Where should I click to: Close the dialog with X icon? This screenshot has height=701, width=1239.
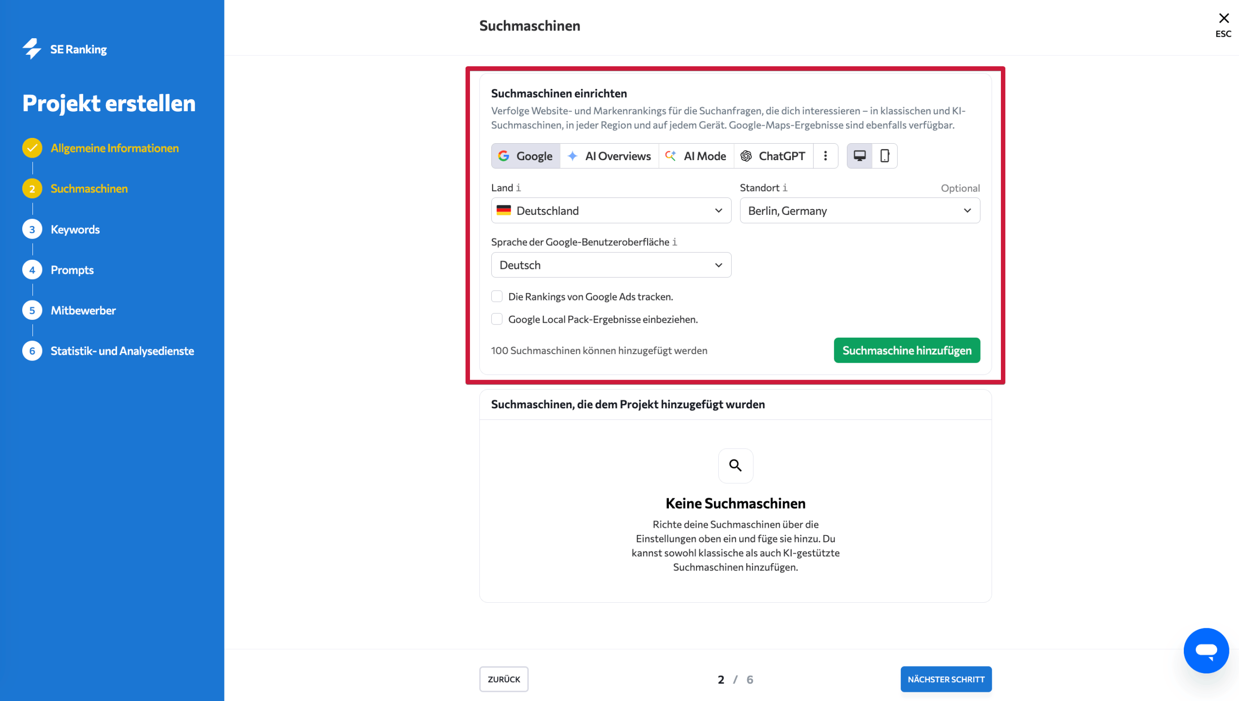tap(1224, 18)
